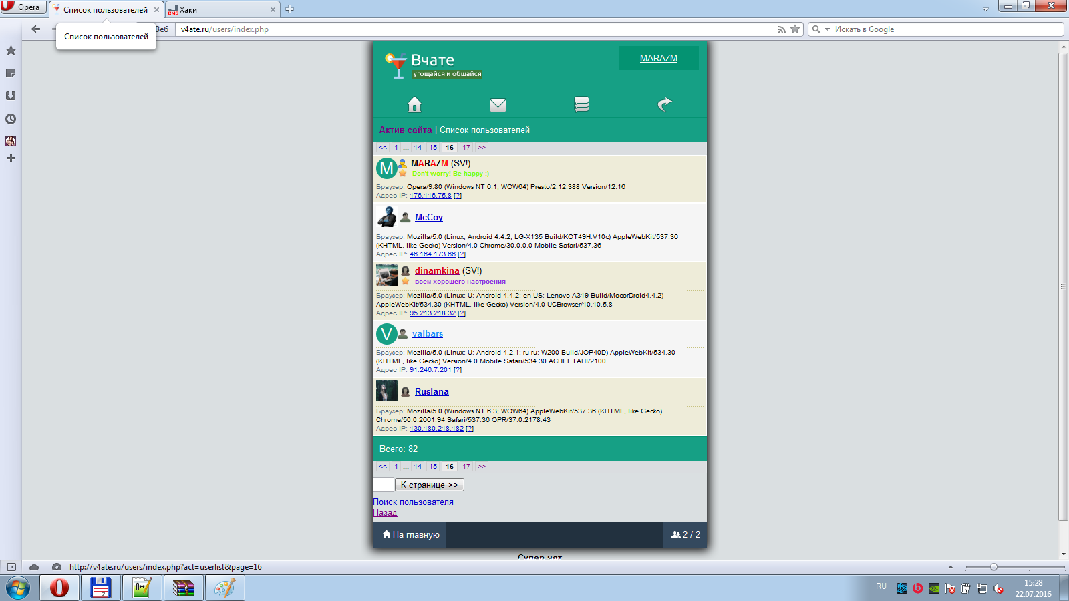
Task: Click the exit arrow icon in header
Action: [664, 104]
